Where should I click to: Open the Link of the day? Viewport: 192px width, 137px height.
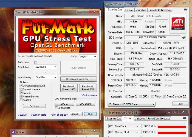[x=59, y=115]
